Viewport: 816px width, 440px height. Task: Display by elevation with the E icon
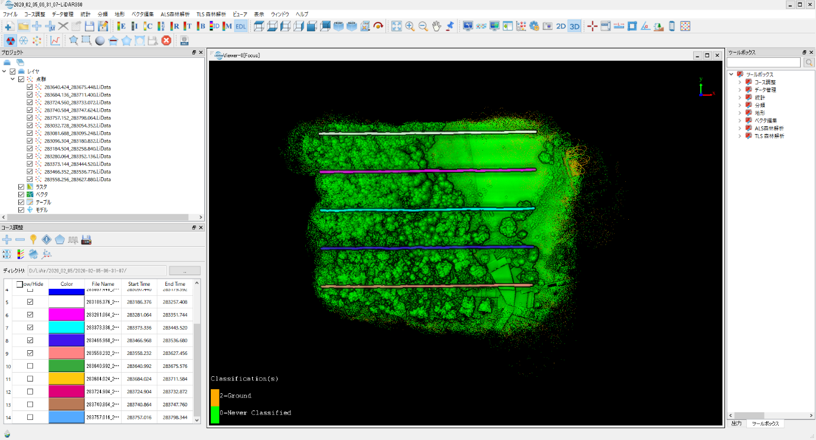(121, 26)
